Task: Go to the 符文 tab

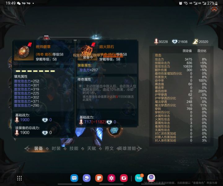Action: tap(109, 148)
